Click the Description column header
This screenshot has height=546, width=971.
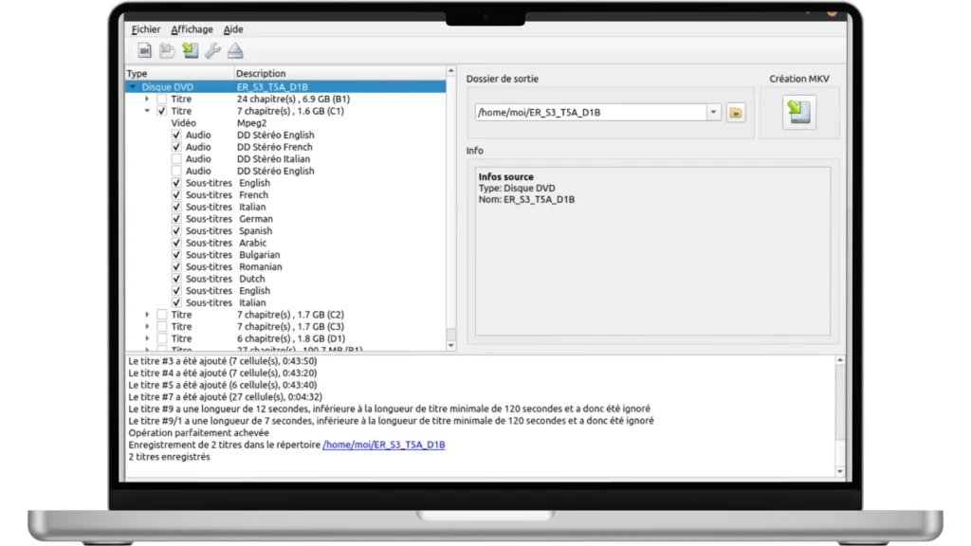pyautogui.click(x=261, y=73)
